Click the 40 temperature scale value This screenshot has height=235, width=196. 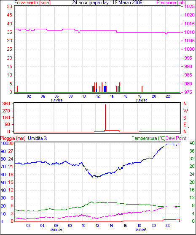click(192, 143)
